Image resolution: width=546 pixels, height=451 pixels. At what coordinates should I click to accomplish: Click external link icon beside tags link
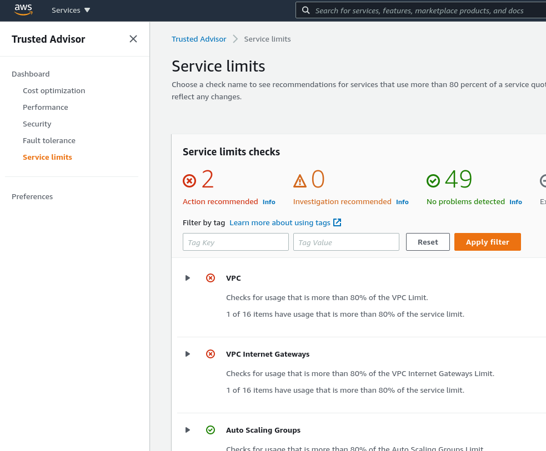tap(337, 222)
